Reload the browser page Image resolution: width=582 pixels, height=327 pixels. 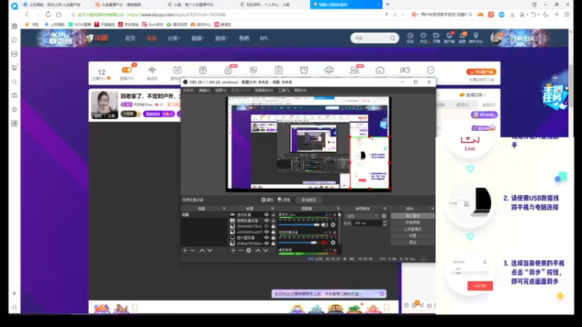tap(48, 15)
